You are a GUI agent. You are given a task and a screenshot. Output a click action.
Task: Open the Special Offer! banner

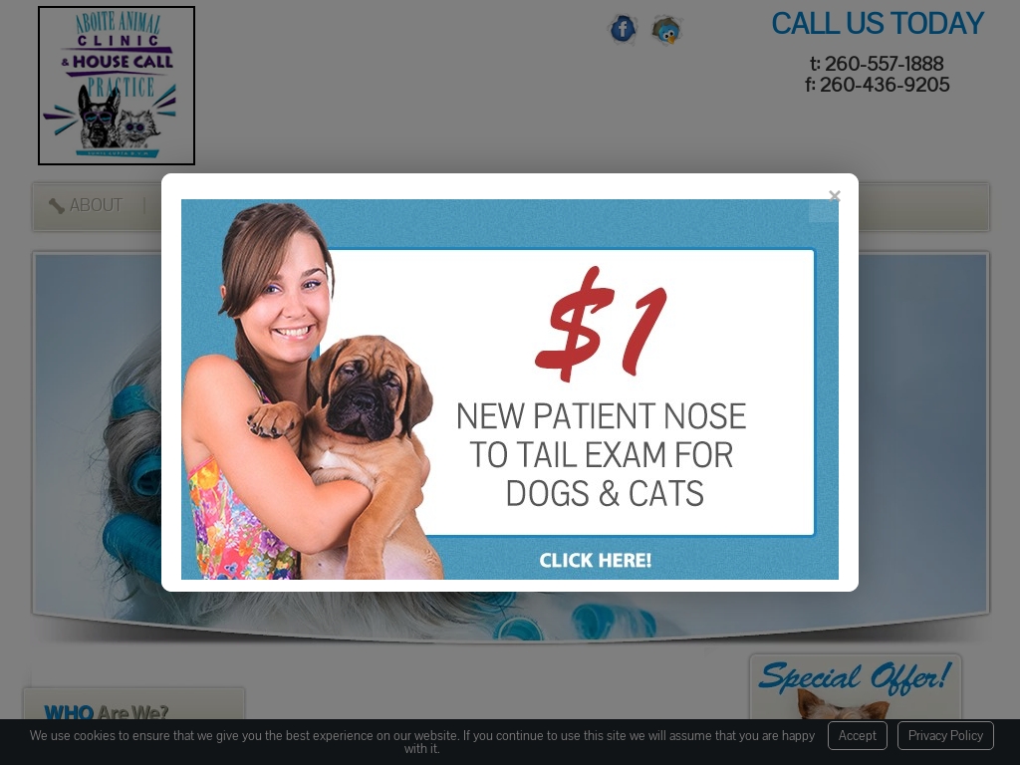point(855,676)
